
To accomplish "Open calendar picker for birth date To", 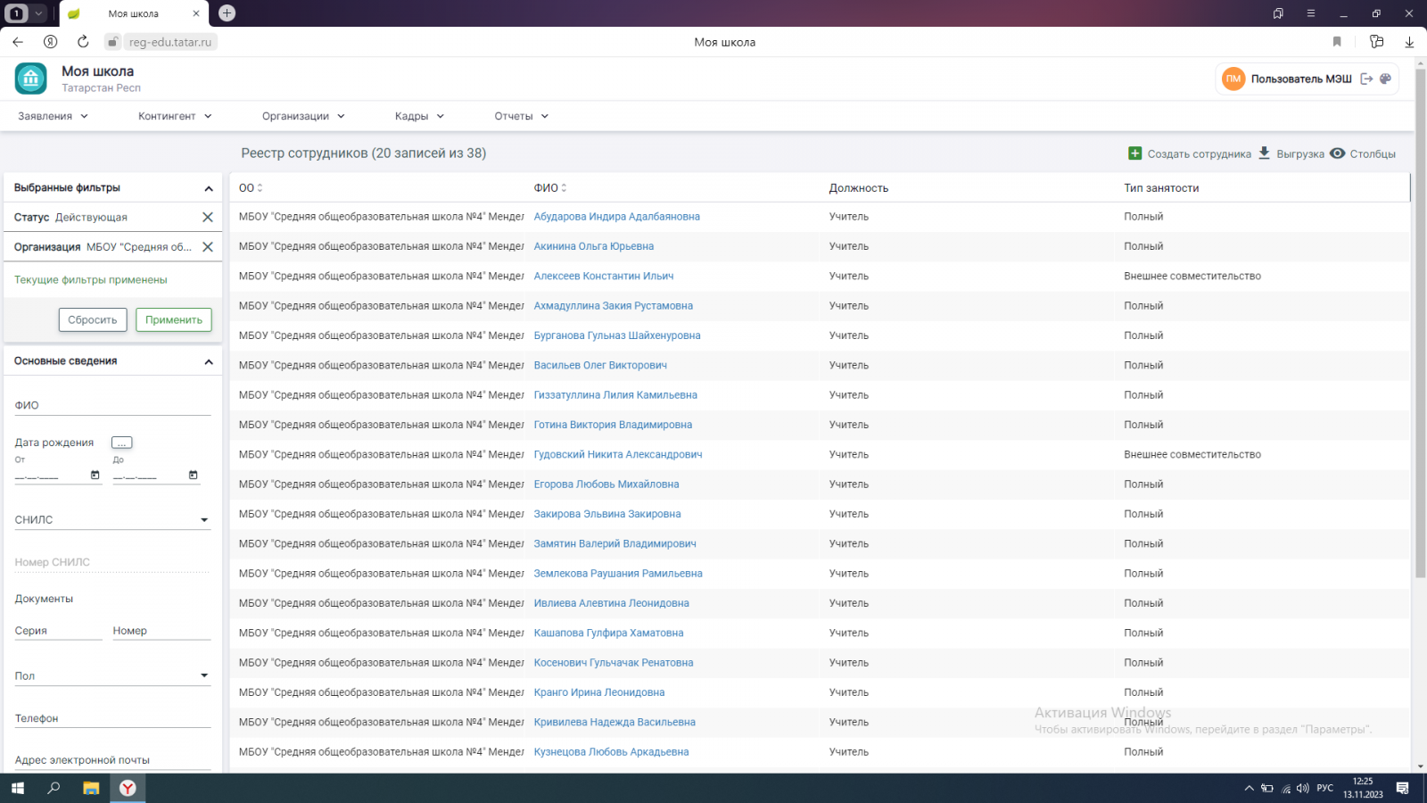I will click(x=194, y=475).
